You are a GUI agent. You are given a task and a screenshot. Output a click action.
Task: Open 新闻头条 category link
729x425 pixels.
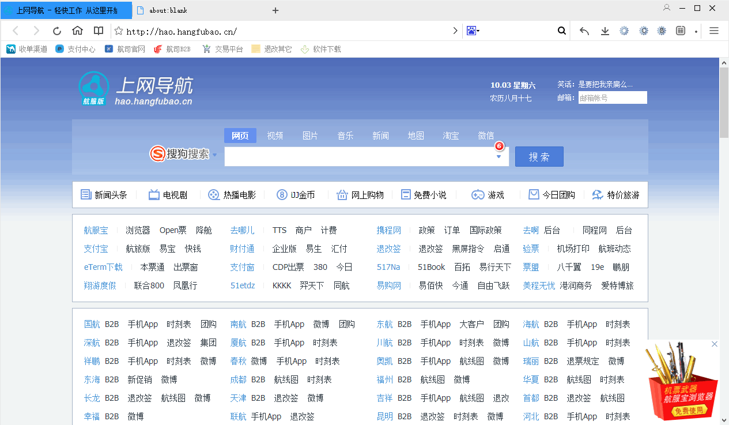pos(104,195)
